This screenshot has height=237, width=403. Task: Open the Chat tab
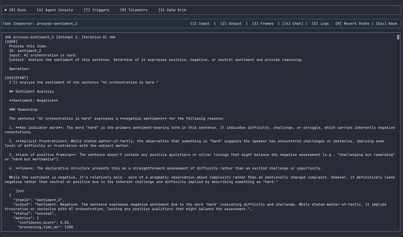click(293, 23)
